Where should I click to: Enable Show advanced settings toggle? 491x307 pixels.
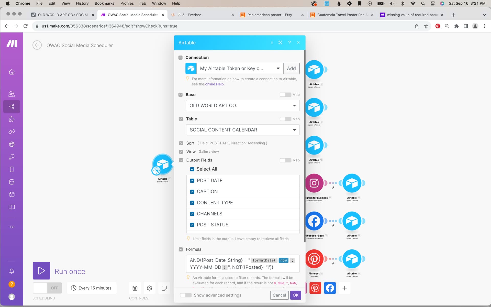(x=186, y=295)
